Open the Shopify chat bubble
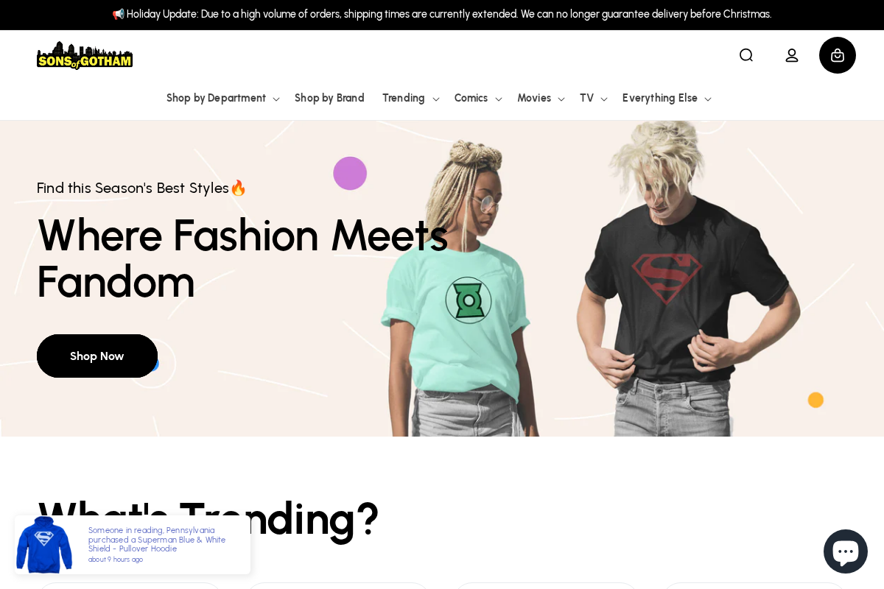Screen dimensions: 884x589 [x=846, y=551]
